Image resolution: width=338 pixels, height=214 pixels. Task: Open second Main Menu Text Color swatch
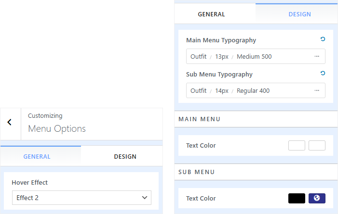pos(317,145)
